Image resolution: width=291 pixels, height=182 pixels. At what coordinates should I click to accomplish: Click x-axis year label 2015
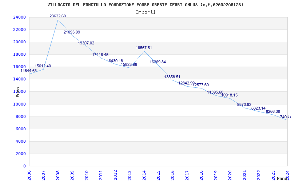coord(159,175)
